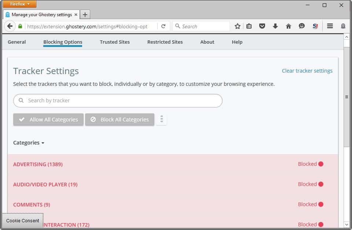Focus the browser Search box
Screen dimensions: 352x230
coord(201,26)
